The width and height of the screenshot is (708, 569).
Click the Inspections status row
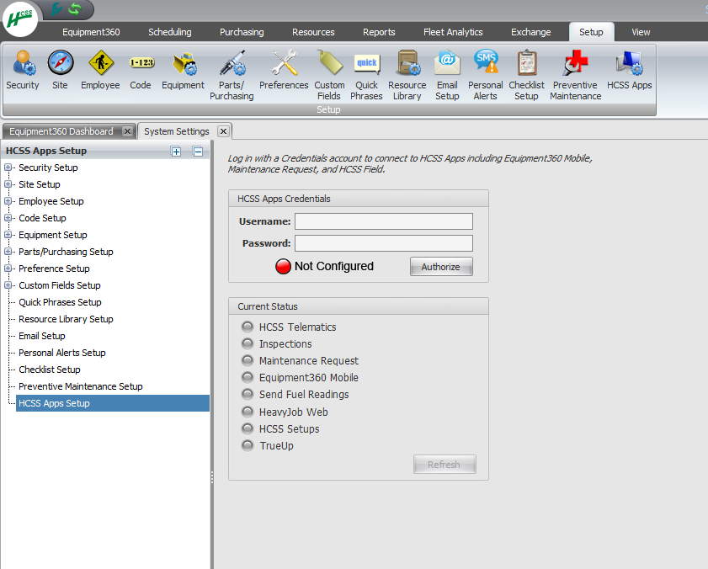tap(277, 343)
